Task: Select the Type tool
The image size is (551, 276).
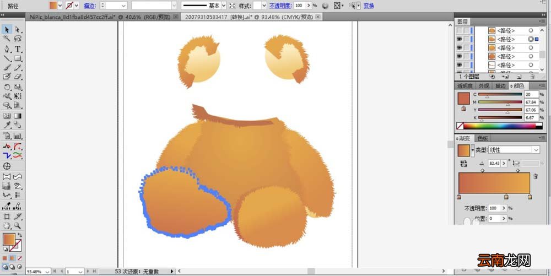Action: point(18,49)
